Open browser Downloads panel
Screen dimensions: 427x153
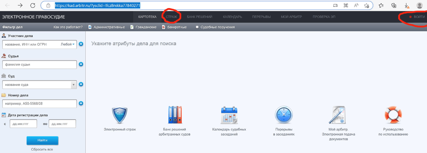[x=406, y=5]
